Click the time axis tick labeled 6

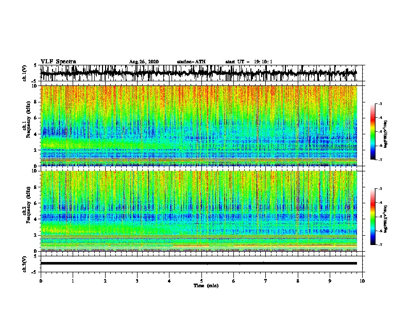[x=234, y=281]
